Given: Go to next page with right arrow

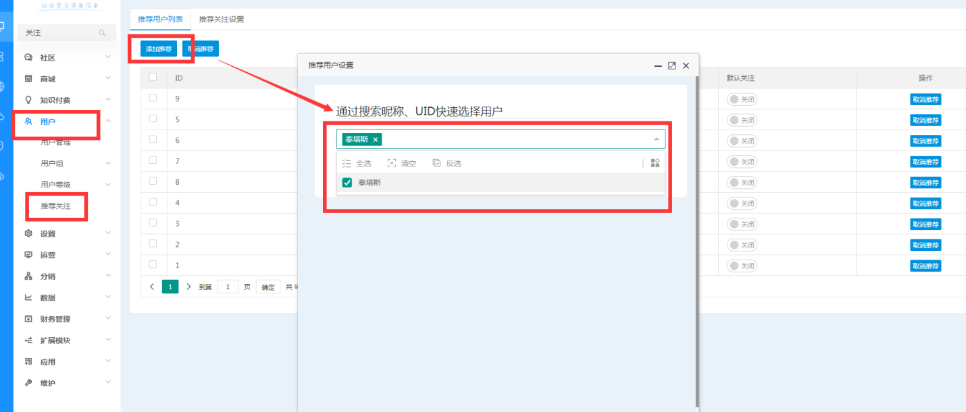Looking at the screenshot, I should click(188, 287).
